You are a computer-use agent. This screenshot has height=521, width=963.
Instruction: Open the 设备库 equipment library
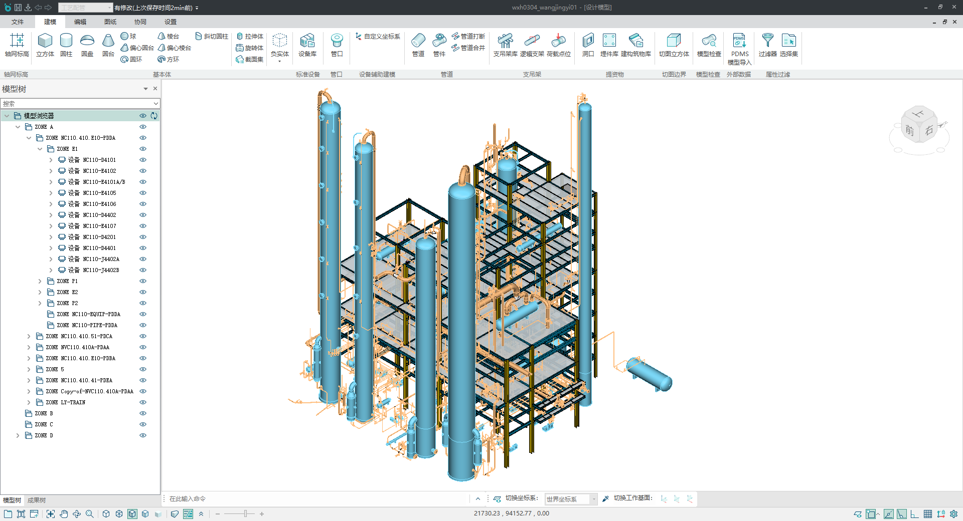click(x=307, y=45)
